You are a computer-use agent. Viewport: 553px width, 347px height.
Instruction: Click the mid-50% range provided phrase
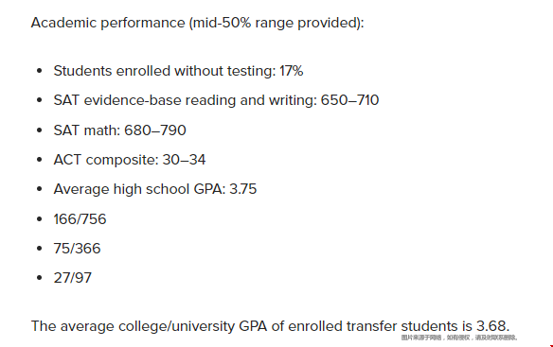point(276,23)
